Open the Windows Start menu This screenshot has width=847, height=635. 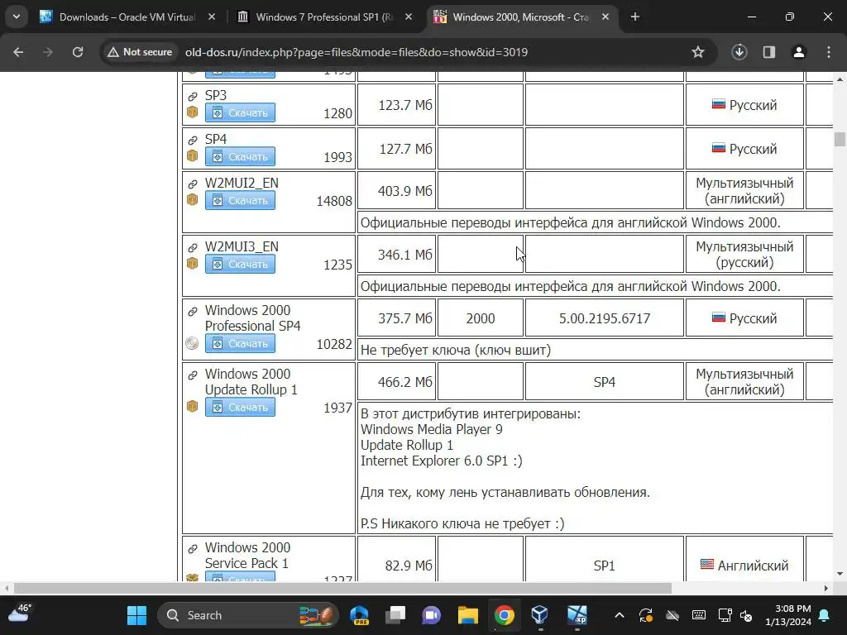pos(136,615)
